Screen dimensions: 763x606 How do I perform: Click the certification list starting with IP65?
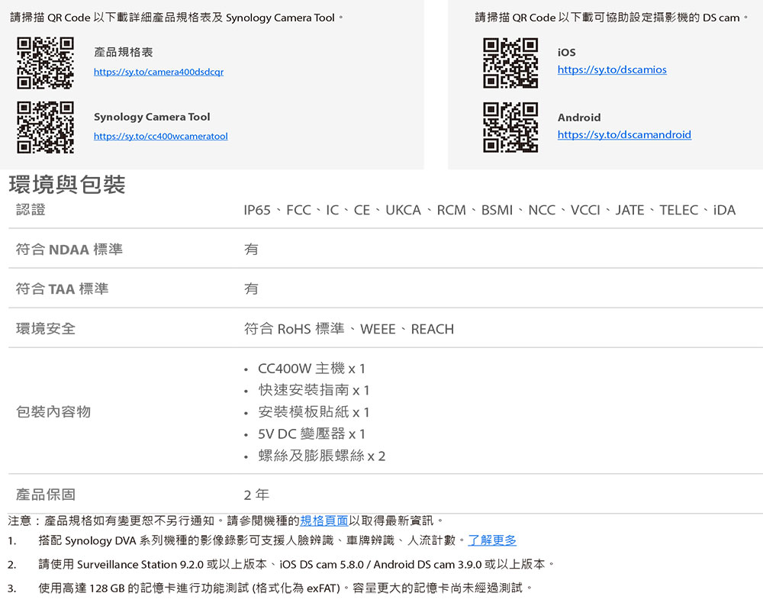[x=490, y=210]
